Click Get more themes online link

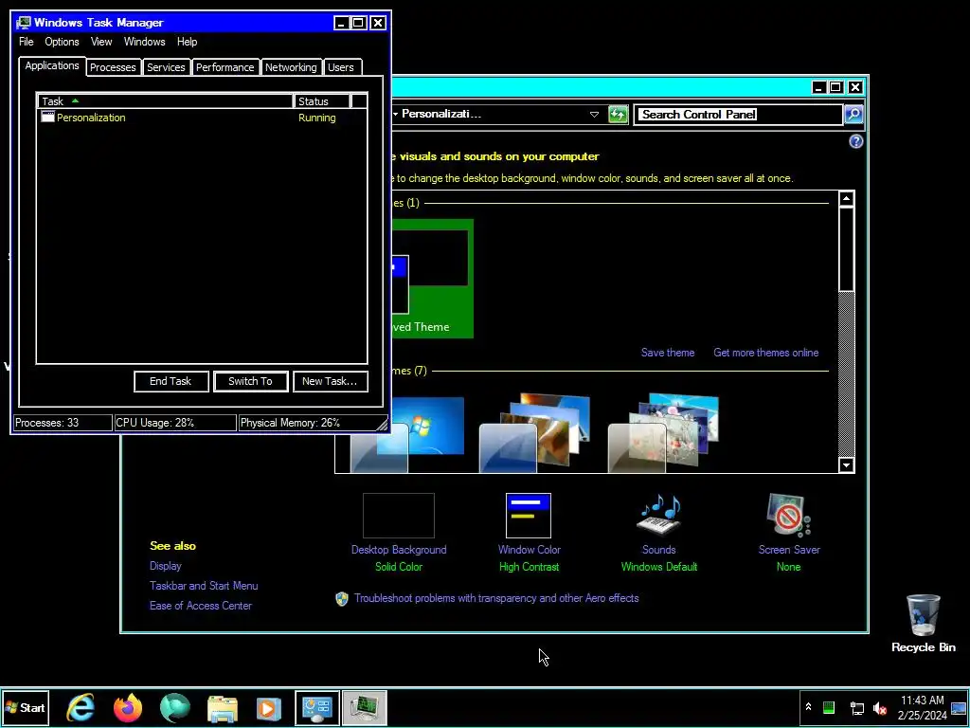pos(765,353)
